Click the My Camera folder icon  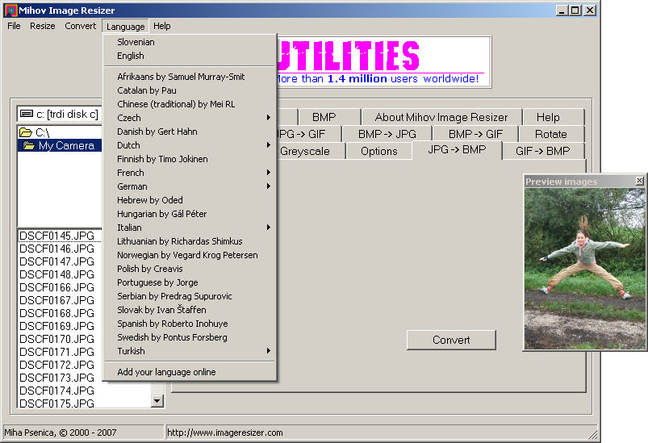click(29, 146)
